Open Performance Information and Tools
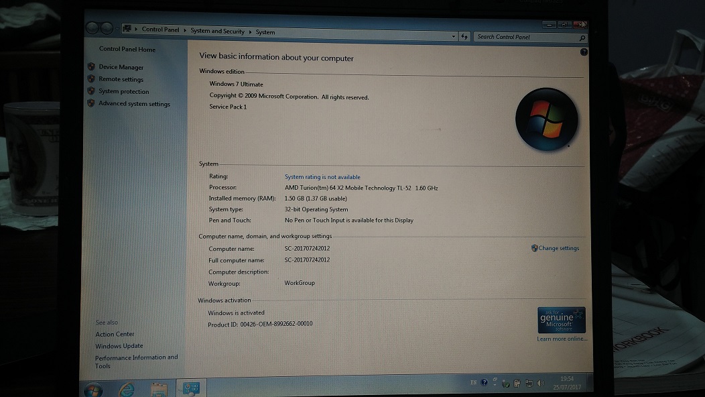Image resolution: width=705 pixels, height=397 pixels. point(136,361)
